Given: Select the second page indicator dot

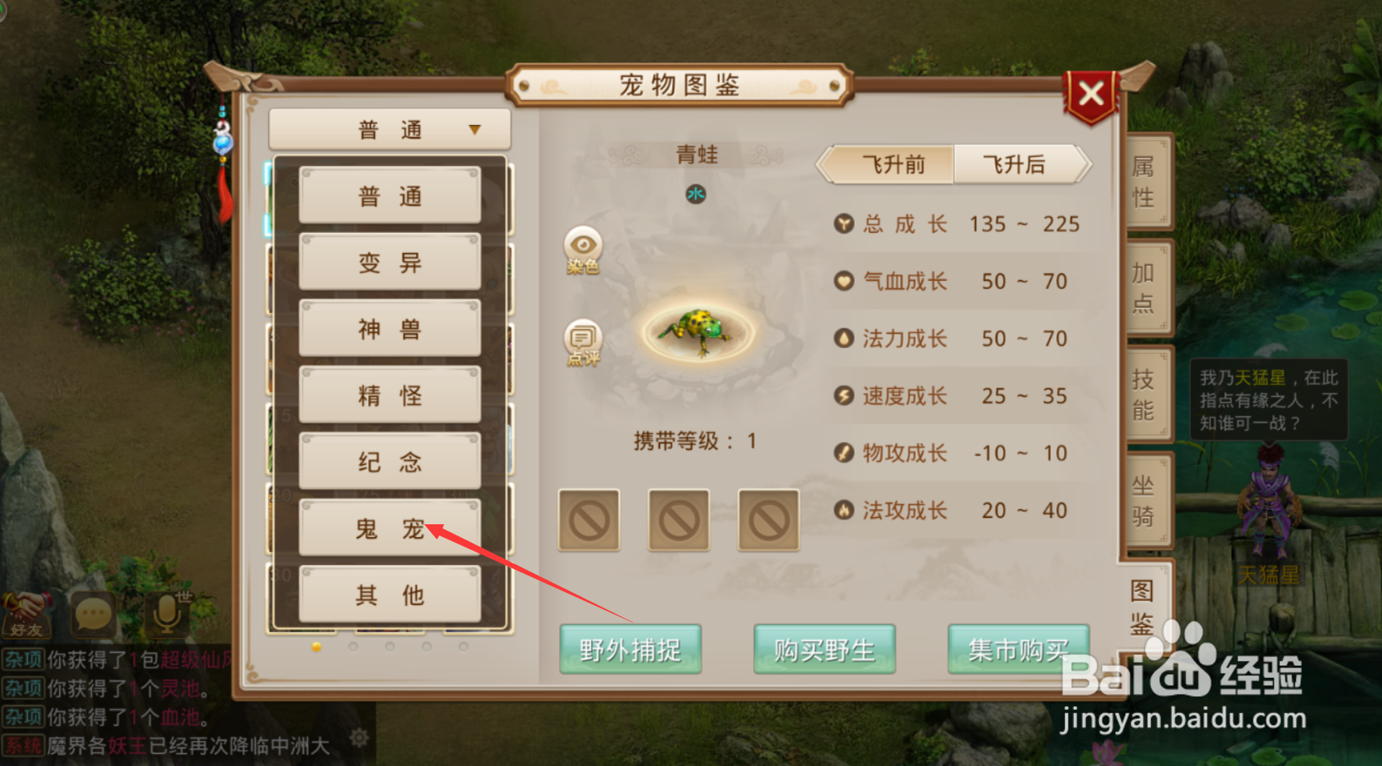Looking at the screenshot, I should [353, 647].
